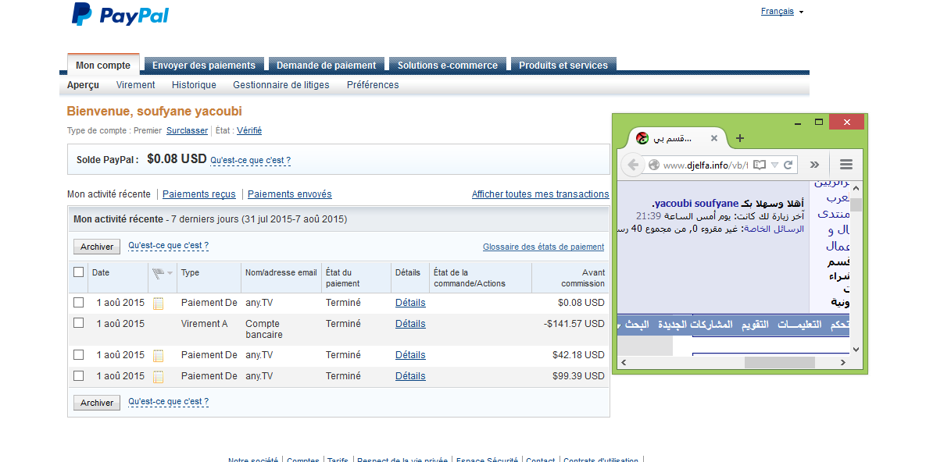Viewport: 951px width, 462px height.
Task: Click the Firefox horizontal scrollbar left arrow
Action: coord(623,363)
